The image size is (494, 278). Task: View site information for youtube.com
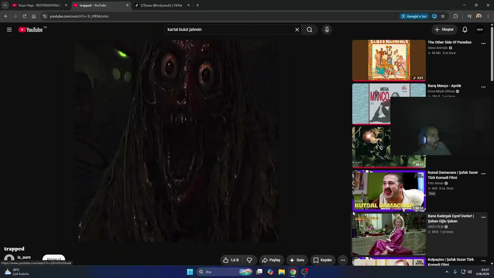pyautogui.click(x=45, y=16)
